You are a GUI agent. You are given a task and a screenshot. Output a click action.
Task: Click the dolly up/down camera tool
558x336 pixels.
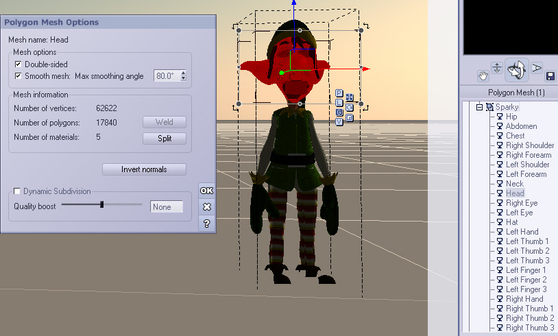click(x=497, y=68)
